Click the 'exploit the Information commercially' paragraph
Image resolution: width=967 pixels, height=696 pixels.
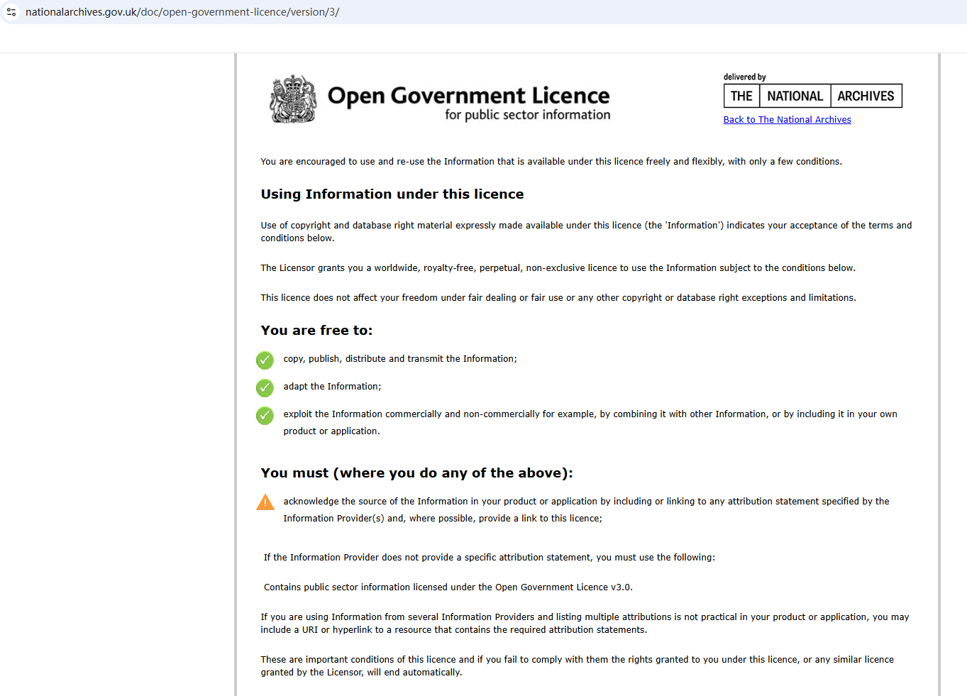click(x=590, y=423)
